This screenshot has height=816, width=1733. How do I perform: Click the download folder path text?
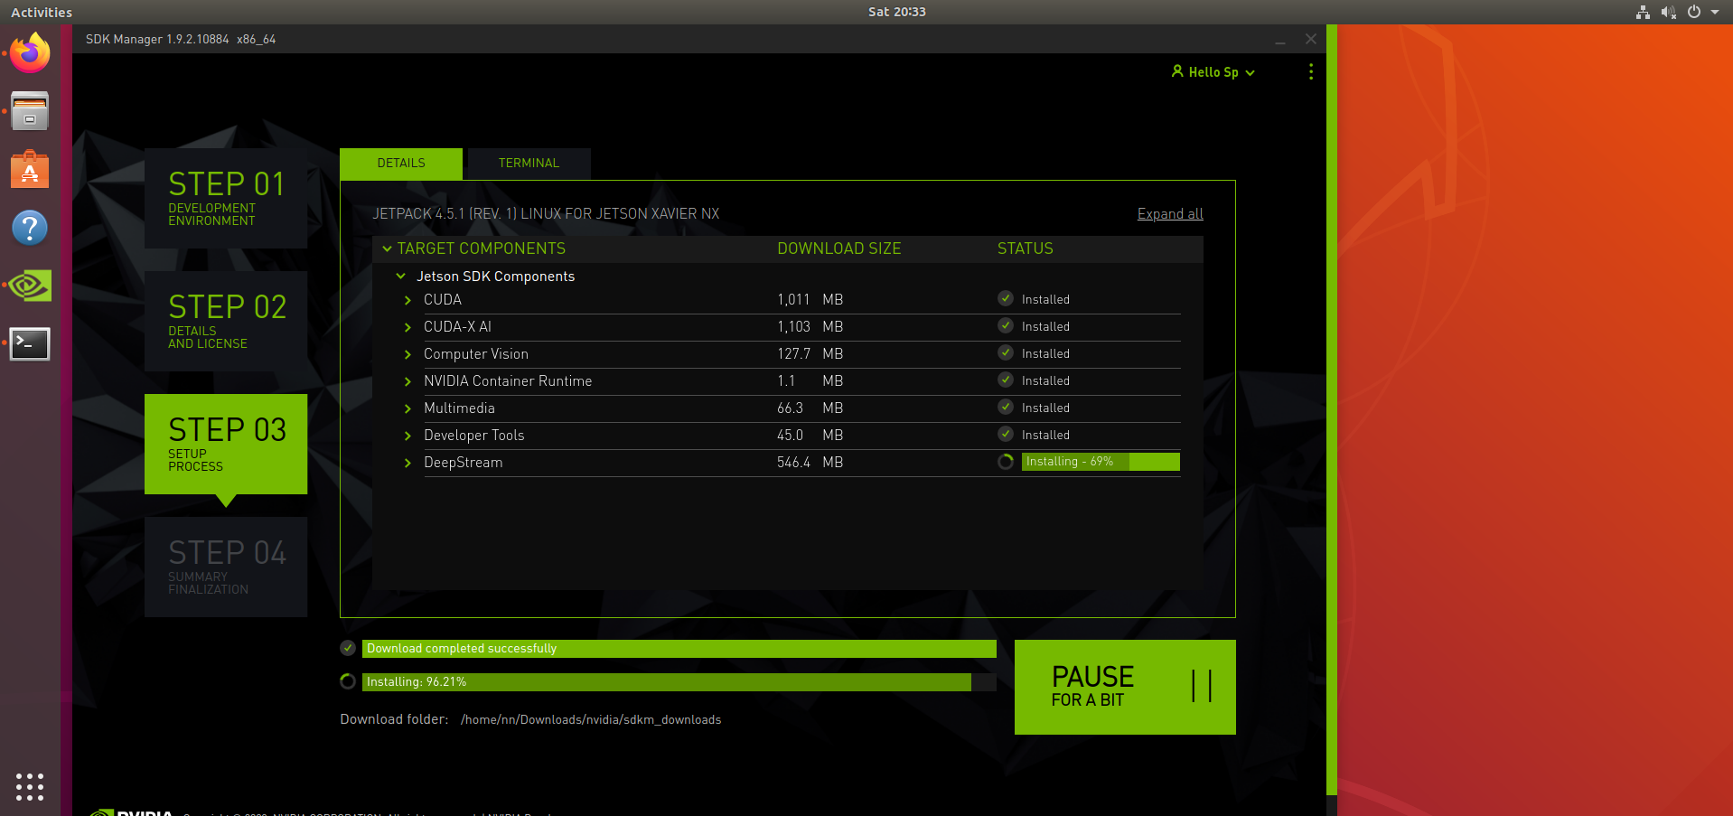[591, 720]
